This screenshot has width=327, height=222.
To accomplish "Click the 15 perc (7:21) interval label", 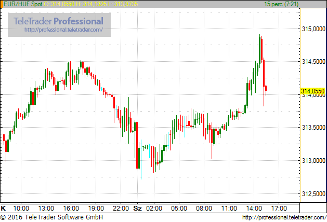I will [281, 4].
